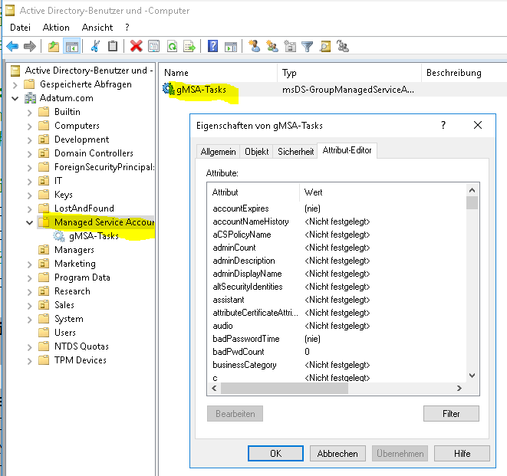Screen dimensions: 507x476
Task: Click the gear icon of gMSA-Tasks in list
Action: pos(168,89)
